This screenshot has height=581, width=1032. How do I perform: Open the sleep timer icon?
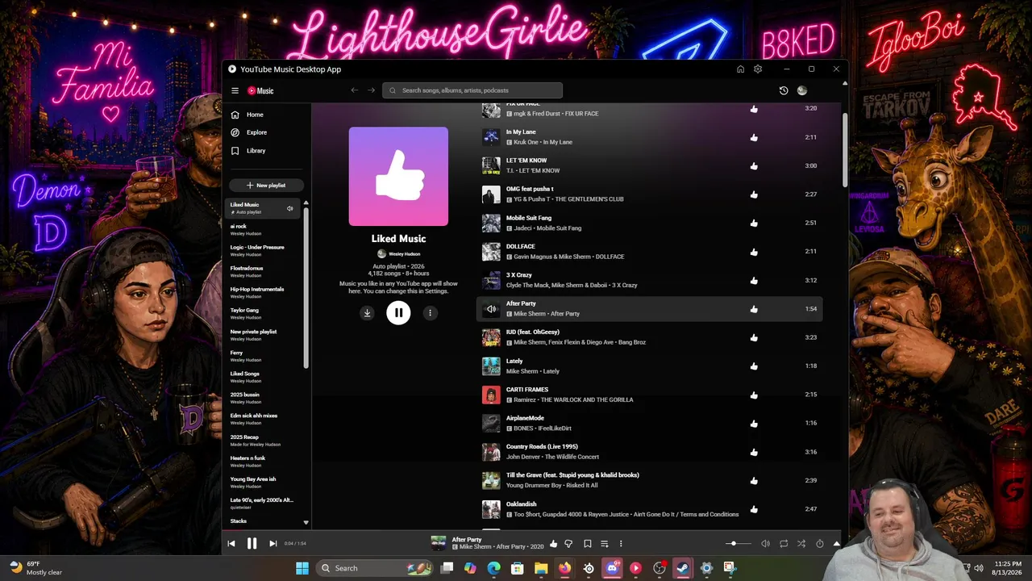(819, 544)
